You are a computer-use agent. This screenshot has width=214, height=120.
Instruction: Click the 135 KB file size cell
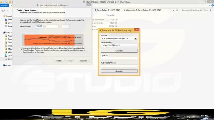point(114,20)
